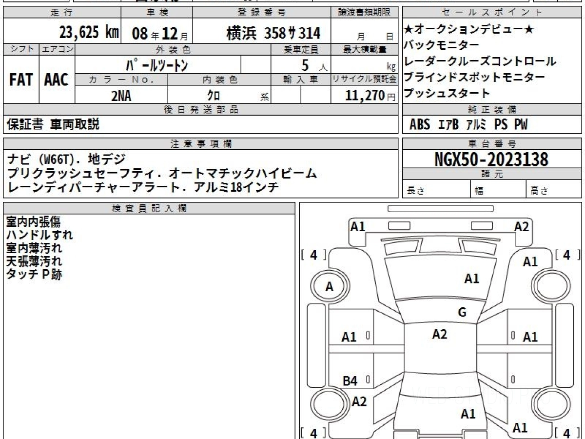Select the inspection date 08年12月
The width and height of the screenshot is (585, 439).
pos(160,33)
